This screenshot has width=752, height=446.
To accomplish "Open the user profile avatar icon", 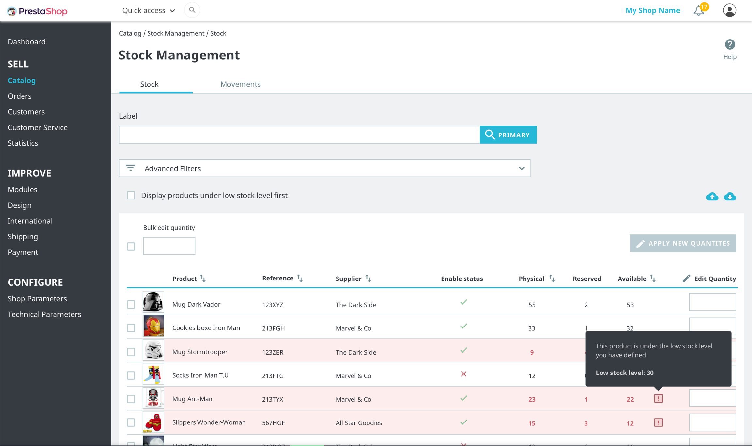I will pos(729,10).
